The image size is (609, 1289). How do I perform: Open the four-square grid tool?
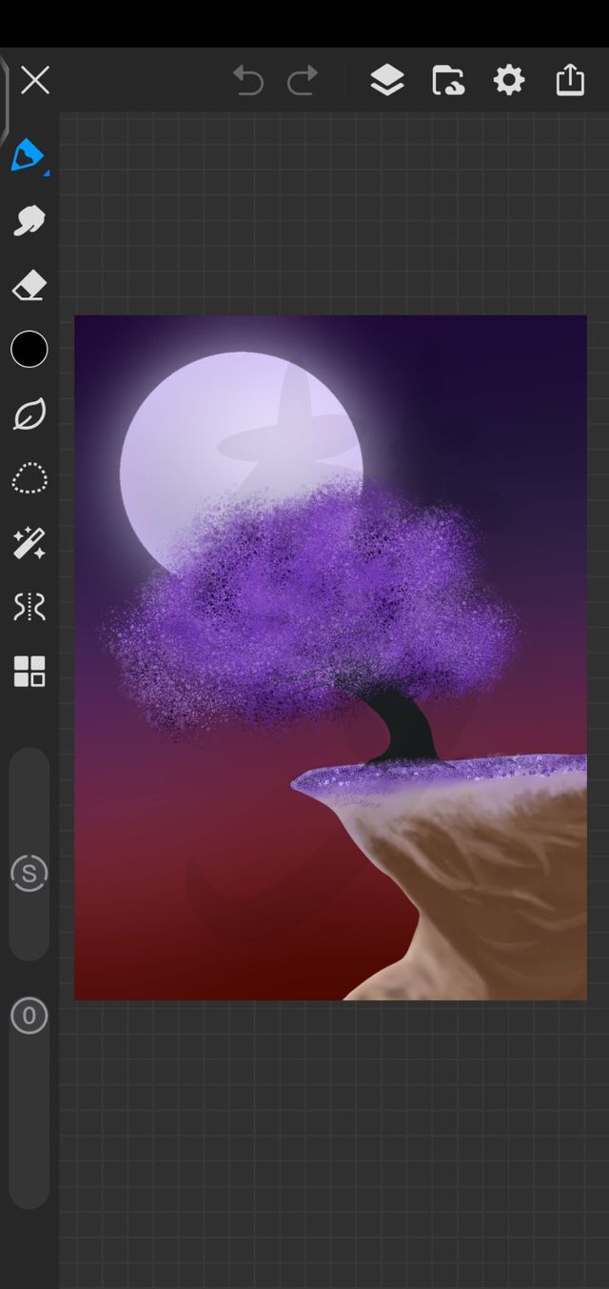click(x=29, y=671)
